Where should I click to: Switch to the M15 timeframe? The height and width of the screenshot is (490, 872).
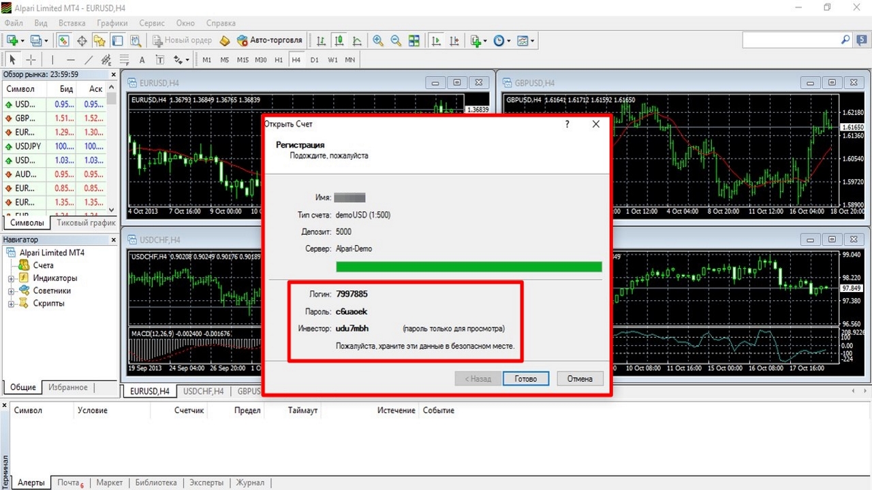(x=243, y=60)
